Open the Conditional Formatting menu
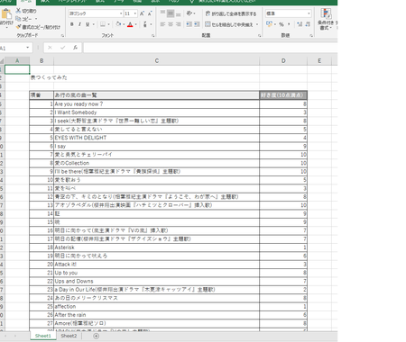Screen dimensions: 406x342 click(326, 19)
